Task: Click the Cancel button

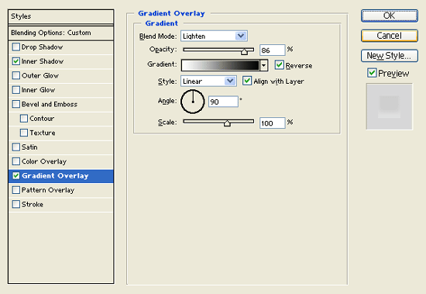Action: (x=390, y=36)
